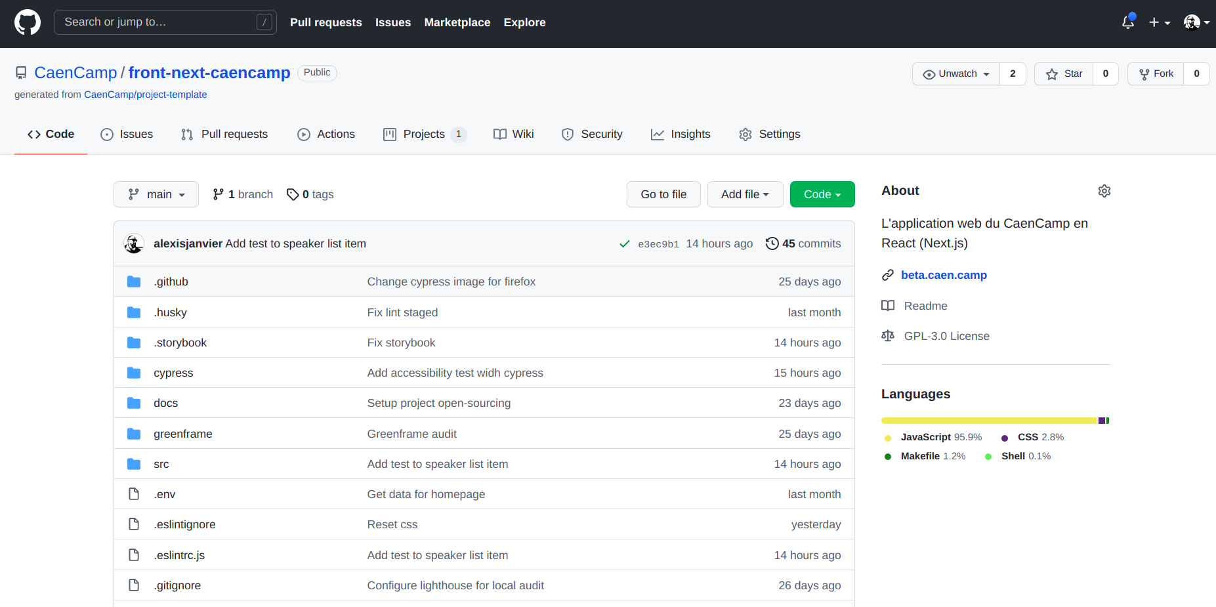Switch to the Security tab
This screenshot has height=607, width=1216.
[592, 135]
